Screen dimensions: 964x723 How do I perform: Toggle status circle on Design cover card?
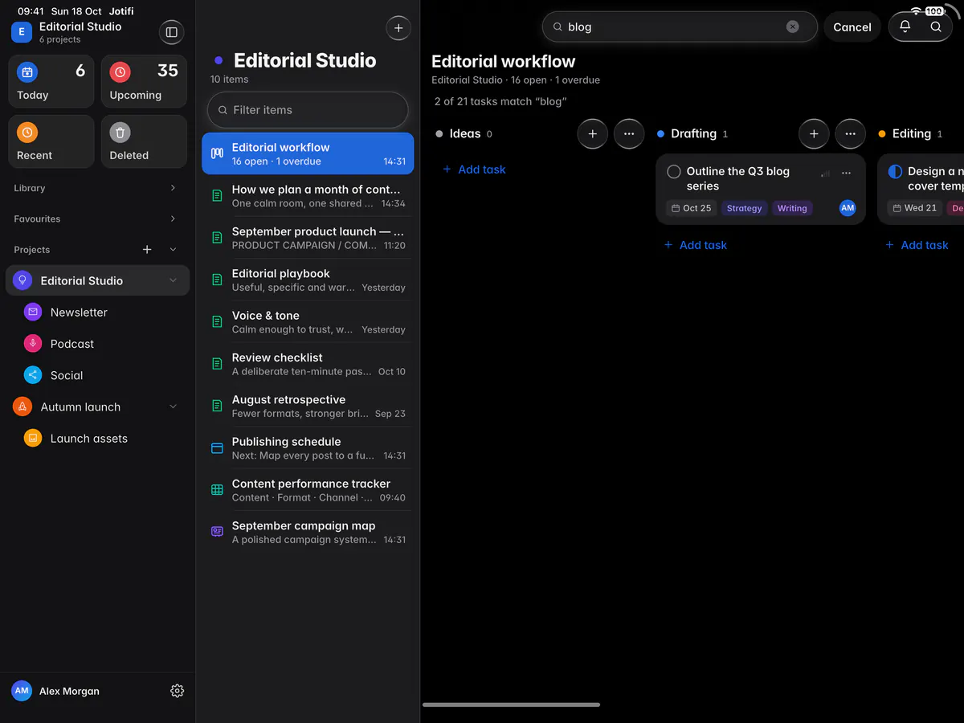coord(895,172)
